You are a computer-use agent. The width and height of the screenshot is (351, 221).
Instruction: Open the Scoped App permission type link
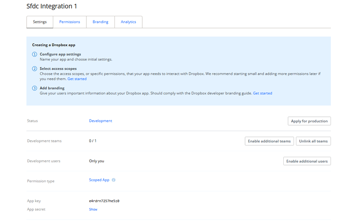click(99, 180)
